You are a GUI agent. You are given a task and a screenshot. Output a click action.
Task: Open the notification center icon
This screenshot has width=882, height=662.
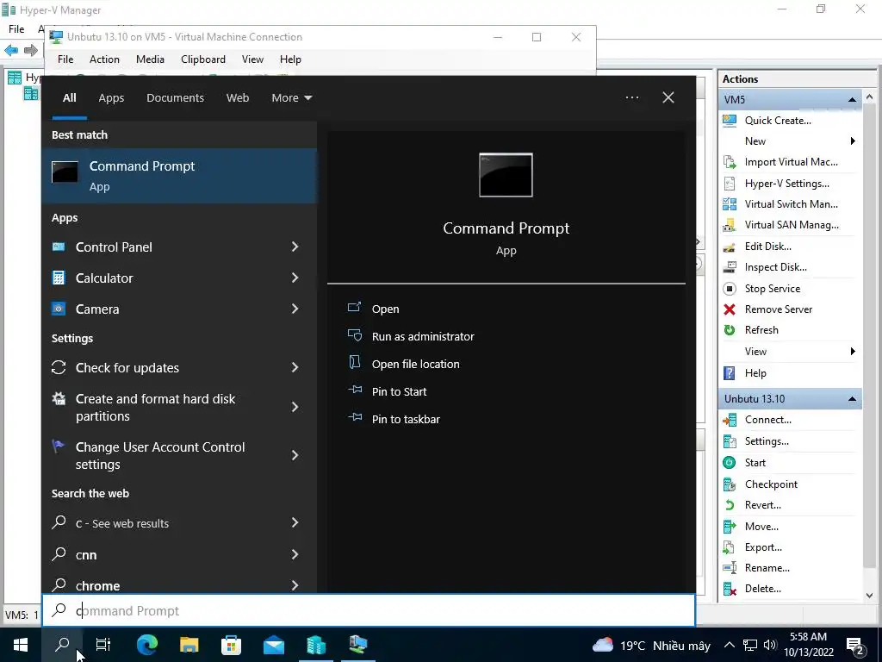tap(856, 645)
